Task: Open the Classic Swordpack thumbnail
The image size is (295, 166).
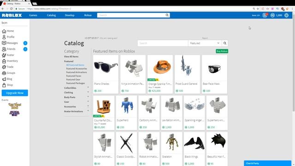Action: point(126,143)
